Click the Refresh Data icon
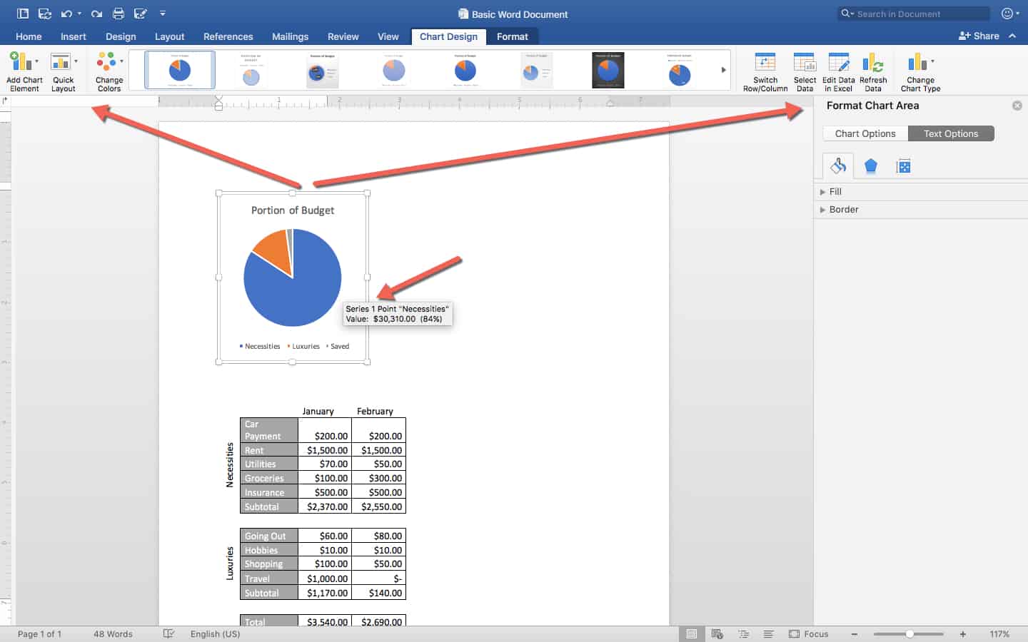 coord(872,70)
